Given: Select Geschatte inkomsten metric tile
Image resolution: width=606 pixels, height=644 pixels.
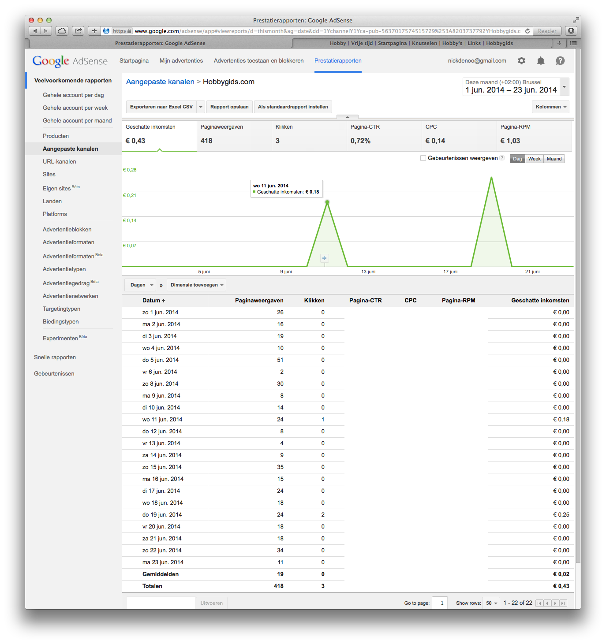Looking at the screenshot, I should coord(159,136).
